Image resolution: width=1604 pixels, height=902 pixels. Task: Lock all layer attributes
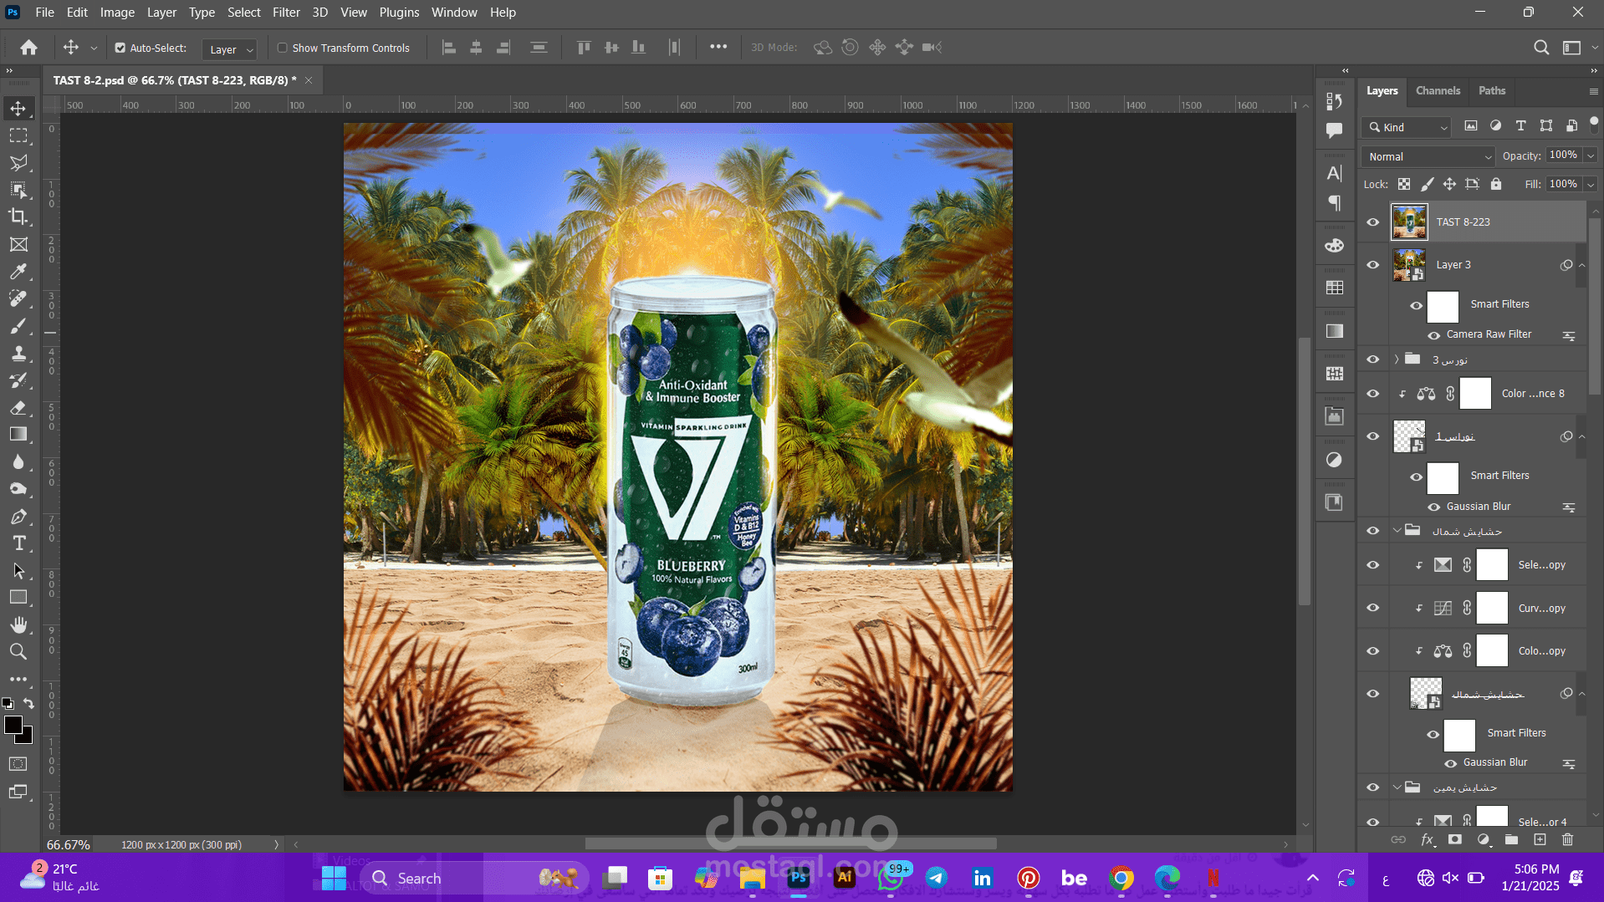tap(1496, 184)
